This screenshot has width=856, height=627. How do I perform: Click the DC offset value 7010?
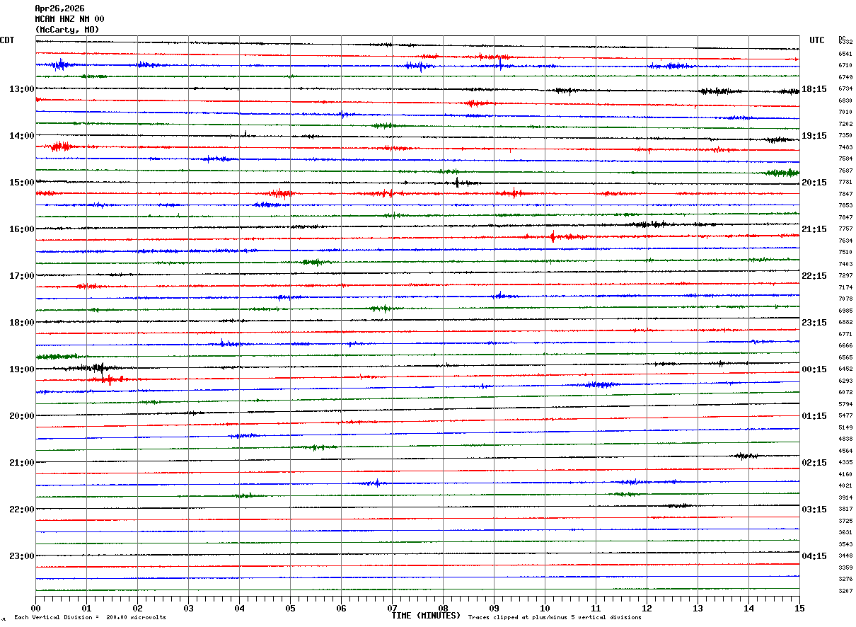pos(845,113)
